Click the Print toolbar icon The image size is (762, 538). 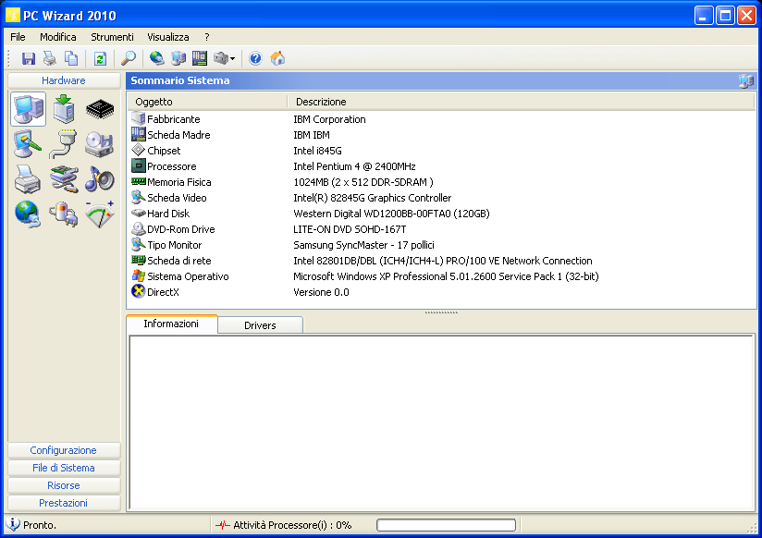(x=50, y=59)
